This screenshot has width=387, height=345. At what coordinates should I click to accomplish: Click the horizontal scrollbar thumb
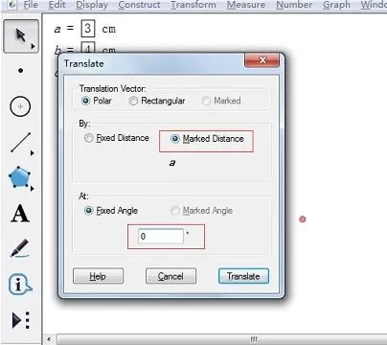point(254,339)
